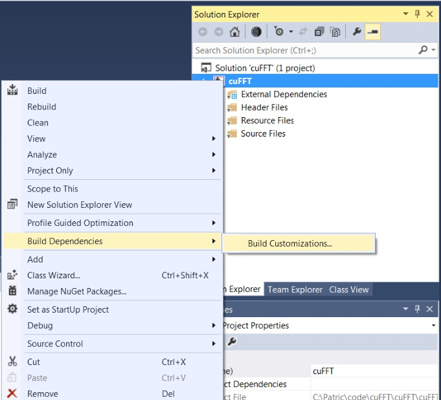This screenshot has width=441, height=400.
Task: Select Source Files folder
Action: (x=263, y=134)
